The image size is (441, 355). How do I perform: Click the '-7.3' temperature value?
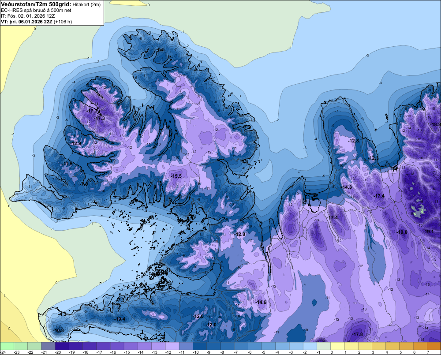coord(120,300)
